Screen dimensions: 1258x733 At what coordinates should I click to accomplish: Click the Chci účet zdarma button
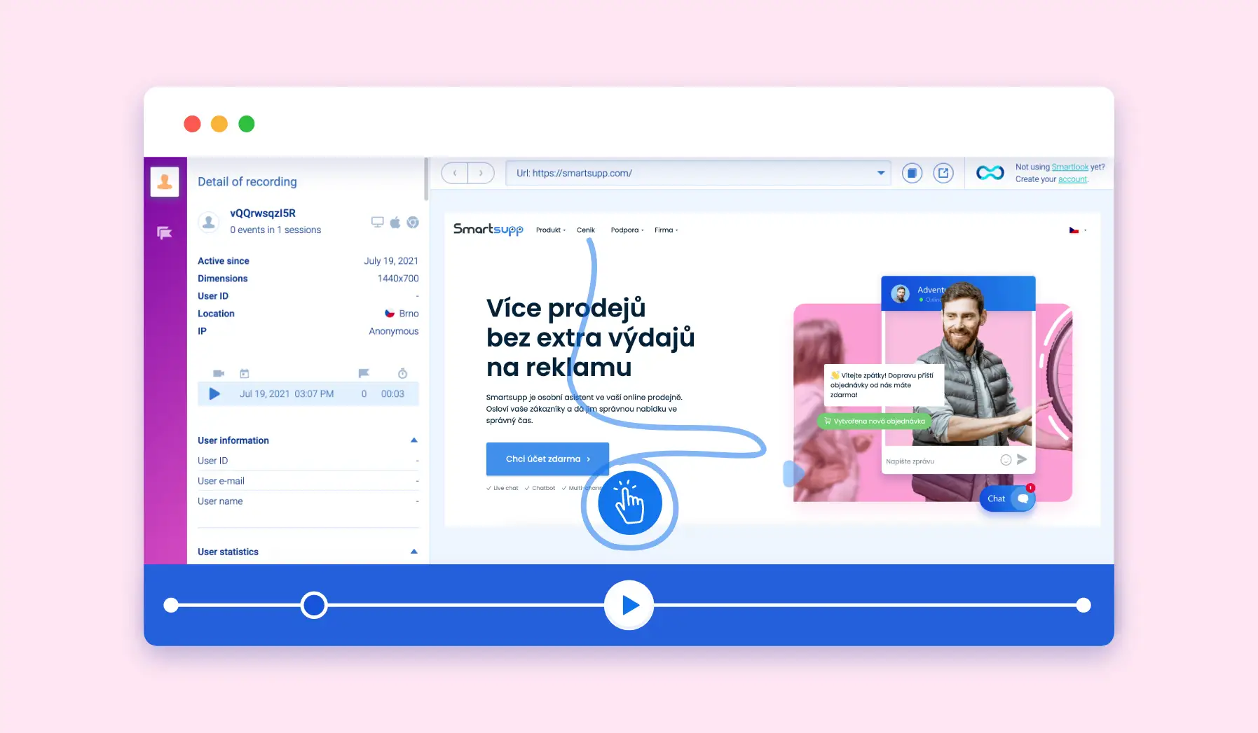tap(547, 459)
